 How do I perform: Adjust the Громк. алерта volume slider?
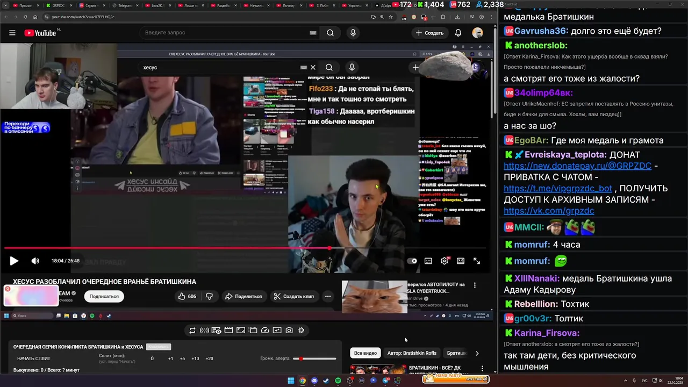315,359
